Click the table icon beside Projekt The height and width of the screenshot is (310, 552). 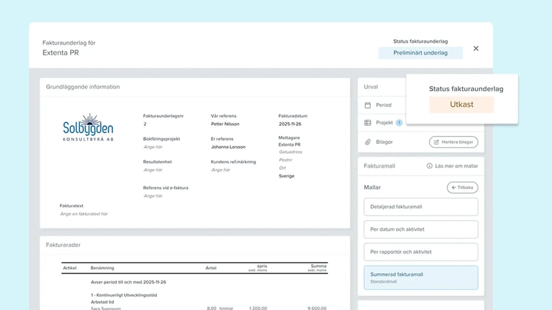pos(368,122)
